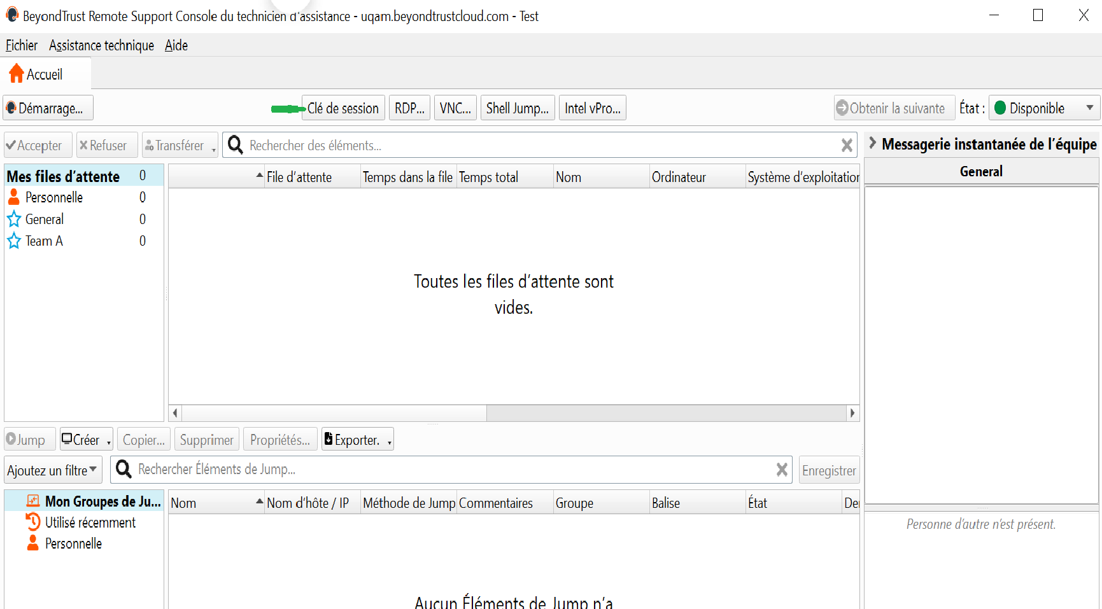Open the Disponible status dropdown
Screen dimensions: 1102x609
pos(1043,108)
